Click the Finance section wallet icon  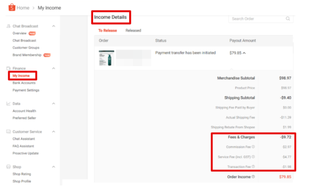[x=8, y=68]
